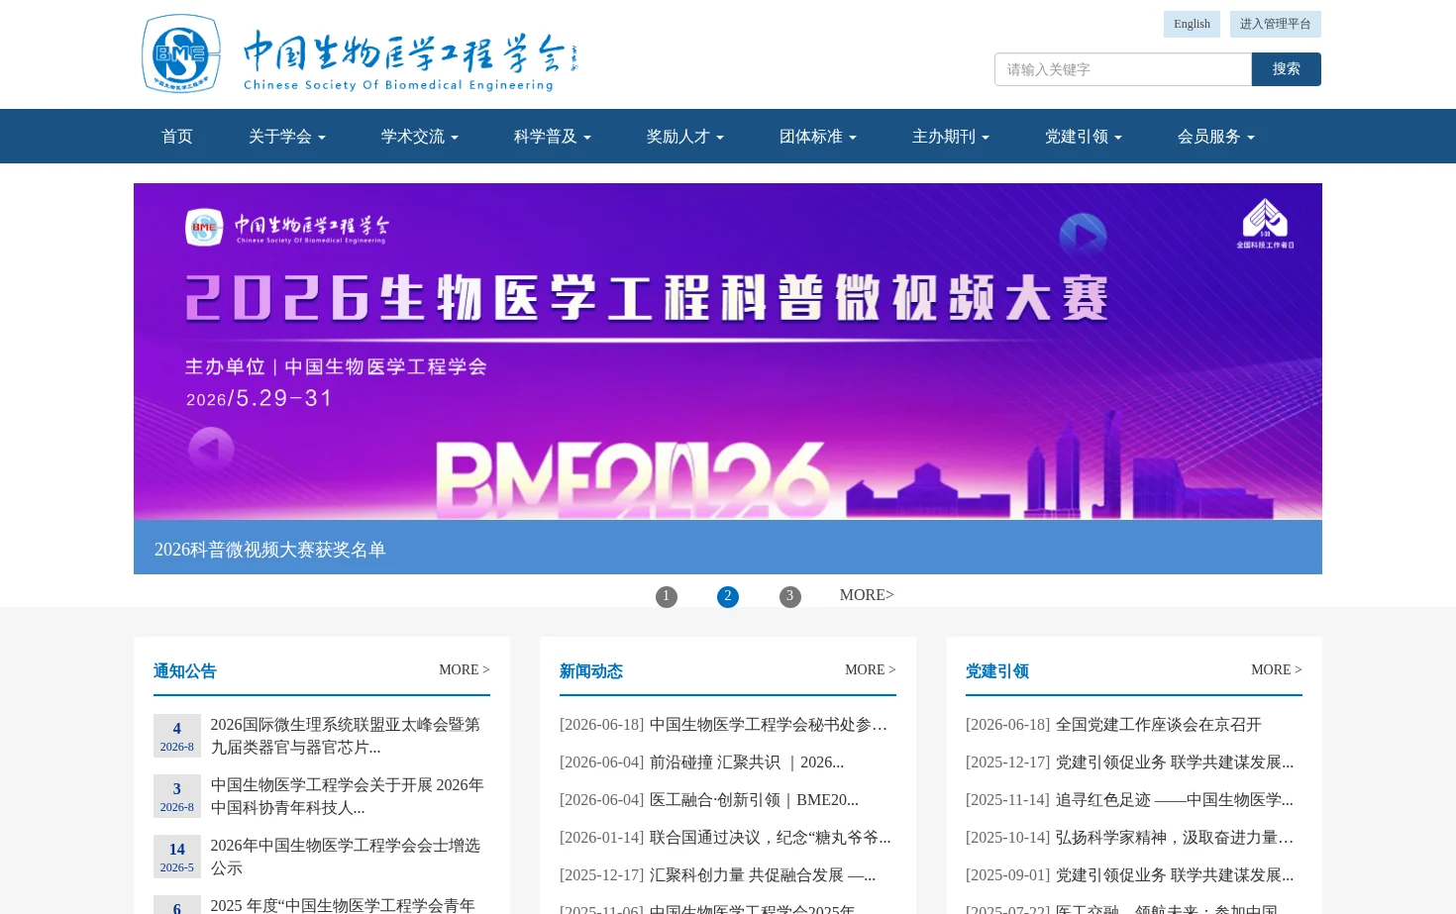Screen dimensions: 1456x914
Task: Select carousel slide indicator 2
Action: 728,597
